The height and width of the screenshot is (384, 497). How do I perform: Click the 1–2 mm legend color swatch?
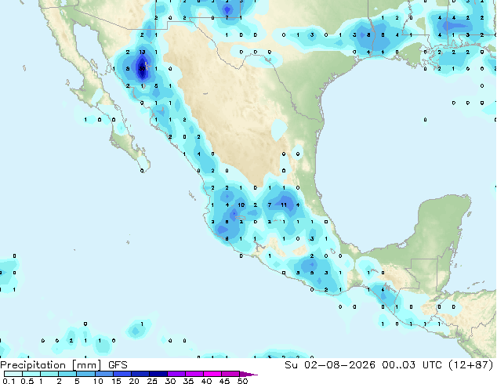click(49, 374)
